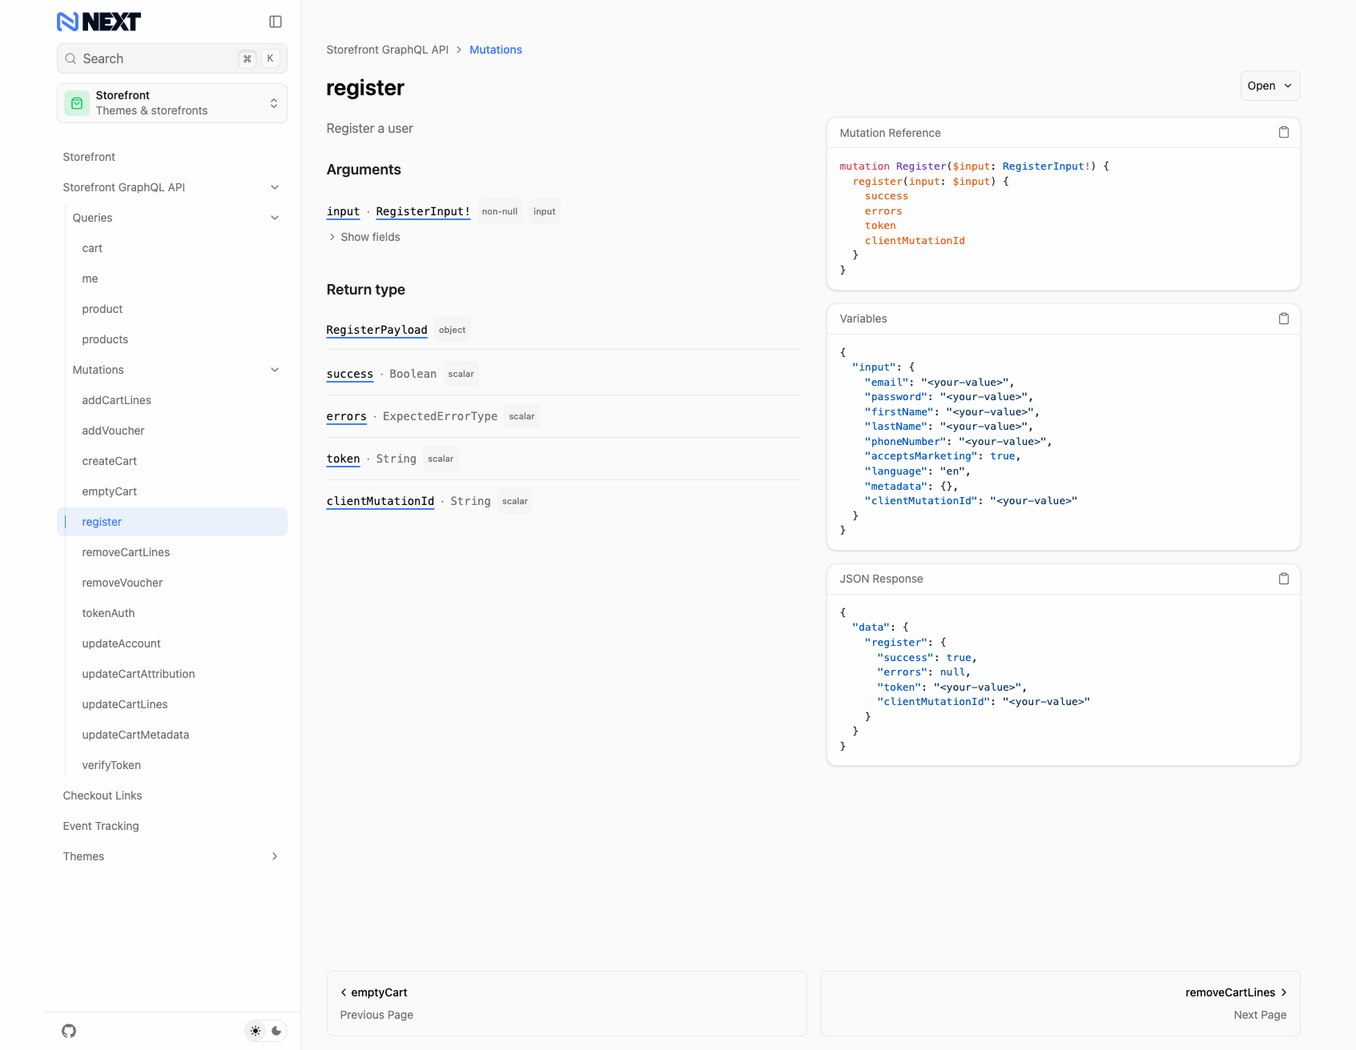Click inside the Search field
Image resolution: width=1356 pixels, height=1050 pixels.
pos(144,58)
